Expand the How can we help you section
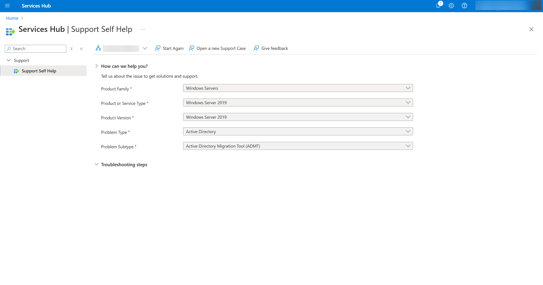This screenshot has width=543, height=285. [96, 66]
